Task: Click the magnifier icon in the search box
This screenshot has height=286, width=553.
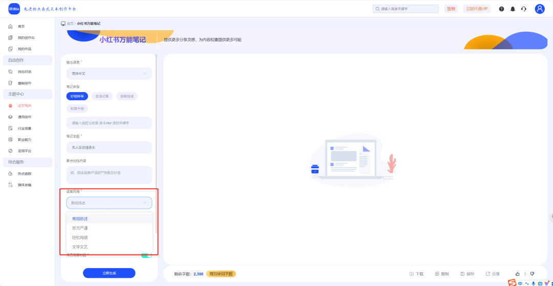Action: (378, 9)
